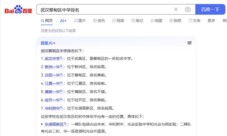
Task: Click the search icon beside 汉阳一中
Action: [61, 74]
